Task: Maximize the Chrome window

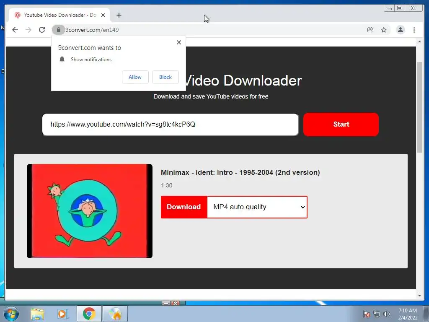Action: pyautogui.click(x=400, y=8)
